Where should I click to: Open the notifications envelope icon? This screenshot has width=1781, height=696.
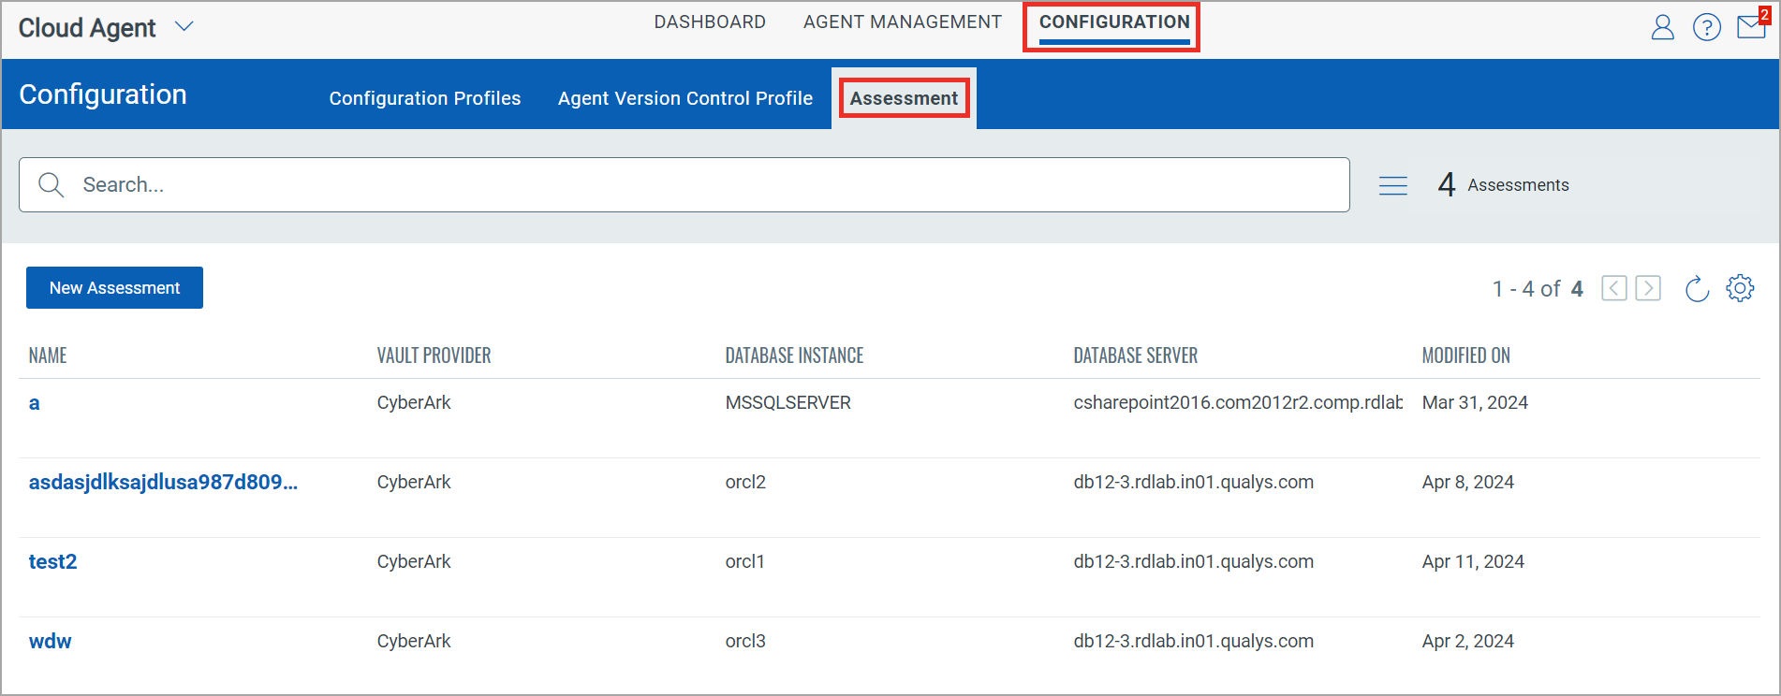[1751, 26]
